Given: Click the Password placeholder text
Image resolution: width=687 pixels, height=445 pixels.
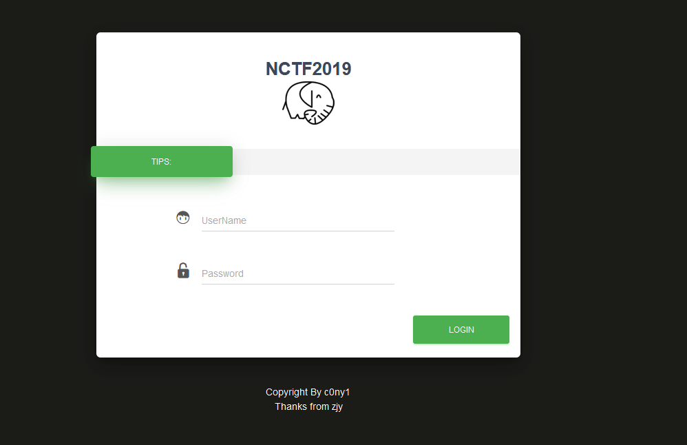Looking at the screenshot, I should pos(222,273).
